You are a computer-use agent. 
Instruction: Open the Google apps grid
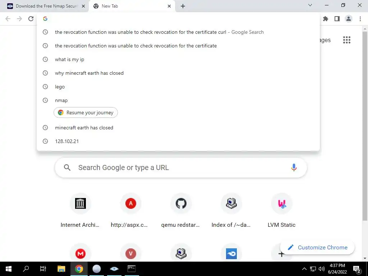347,40
